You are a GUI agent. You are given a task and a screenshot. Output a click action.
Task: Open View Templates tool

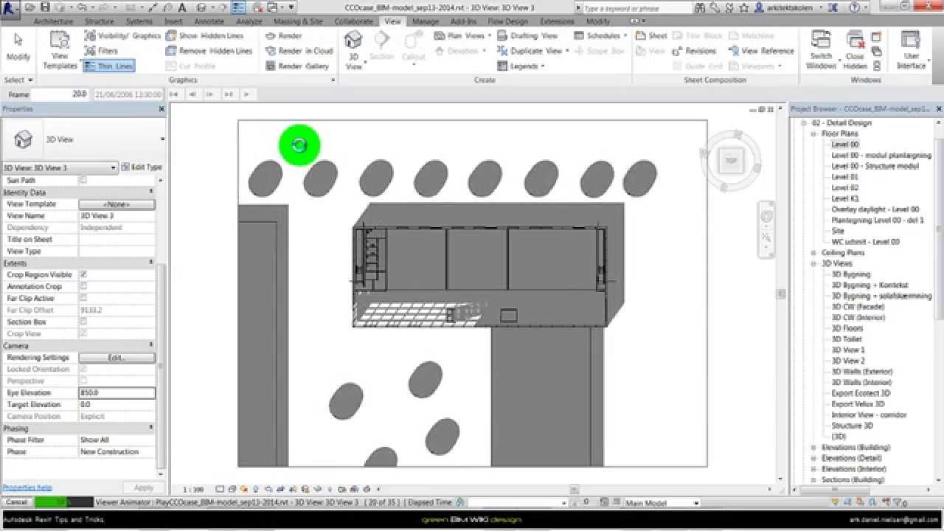[60, 50]
